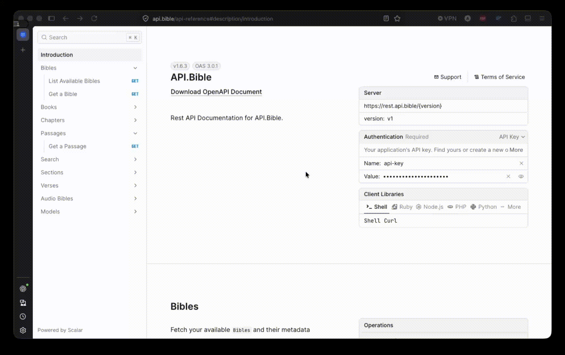Toggle the browser sidebar panel icon
Viewport: 565px width, 355px height.
coord(51,18)
